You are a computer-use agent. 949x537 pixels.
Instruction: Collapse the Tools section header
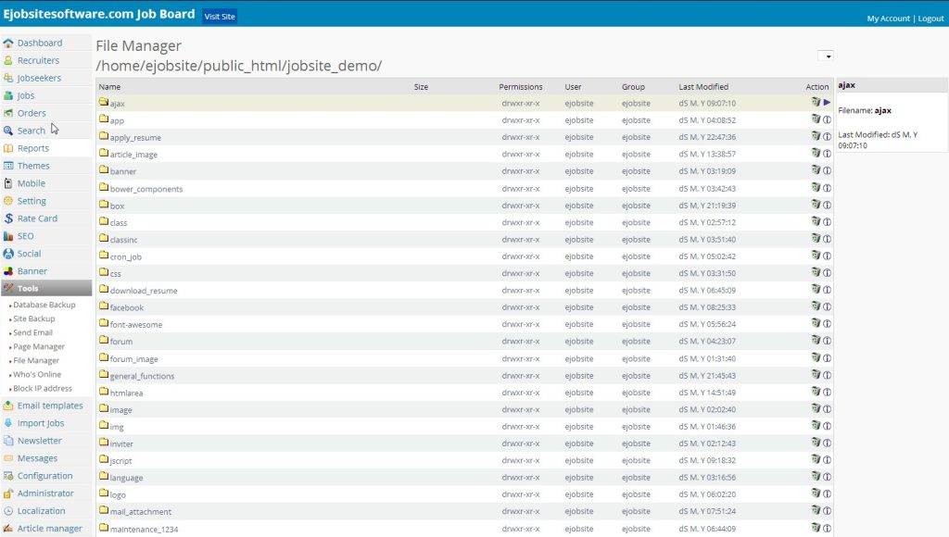(46, 289)
